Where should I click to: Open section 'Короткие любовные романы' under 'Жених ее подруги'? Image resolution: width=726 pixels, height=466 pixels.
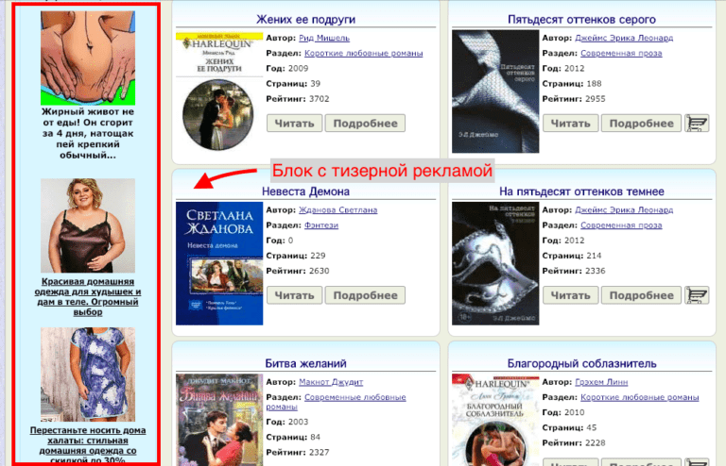point(363,53)
